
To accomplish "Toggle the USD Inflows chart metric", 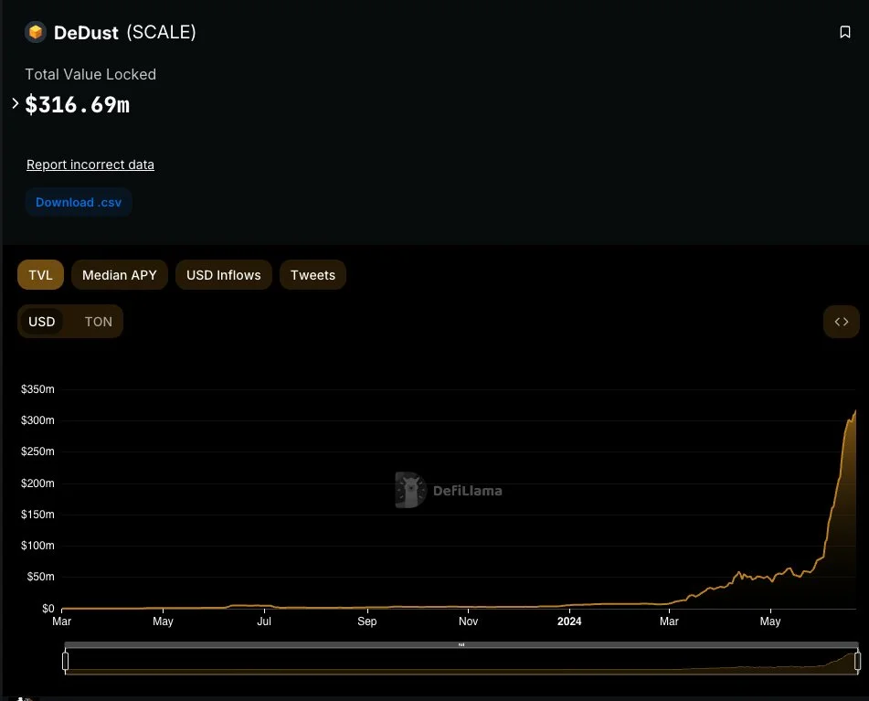I will pyautogui.click(x=223, y=275).
